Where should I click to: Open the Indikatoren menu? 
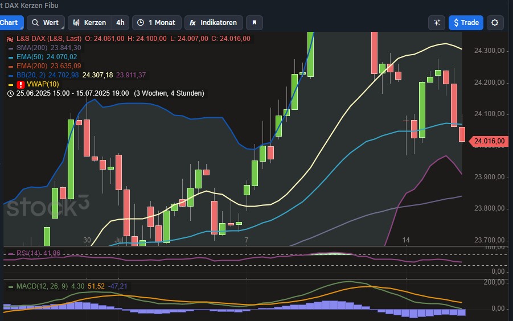pyautogui.click(x=214, y=23)
